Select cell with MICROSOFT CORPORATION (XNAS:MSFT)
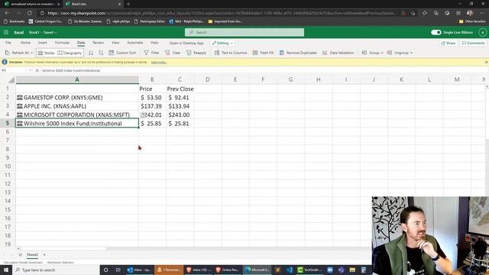 (x=77, y=115)
